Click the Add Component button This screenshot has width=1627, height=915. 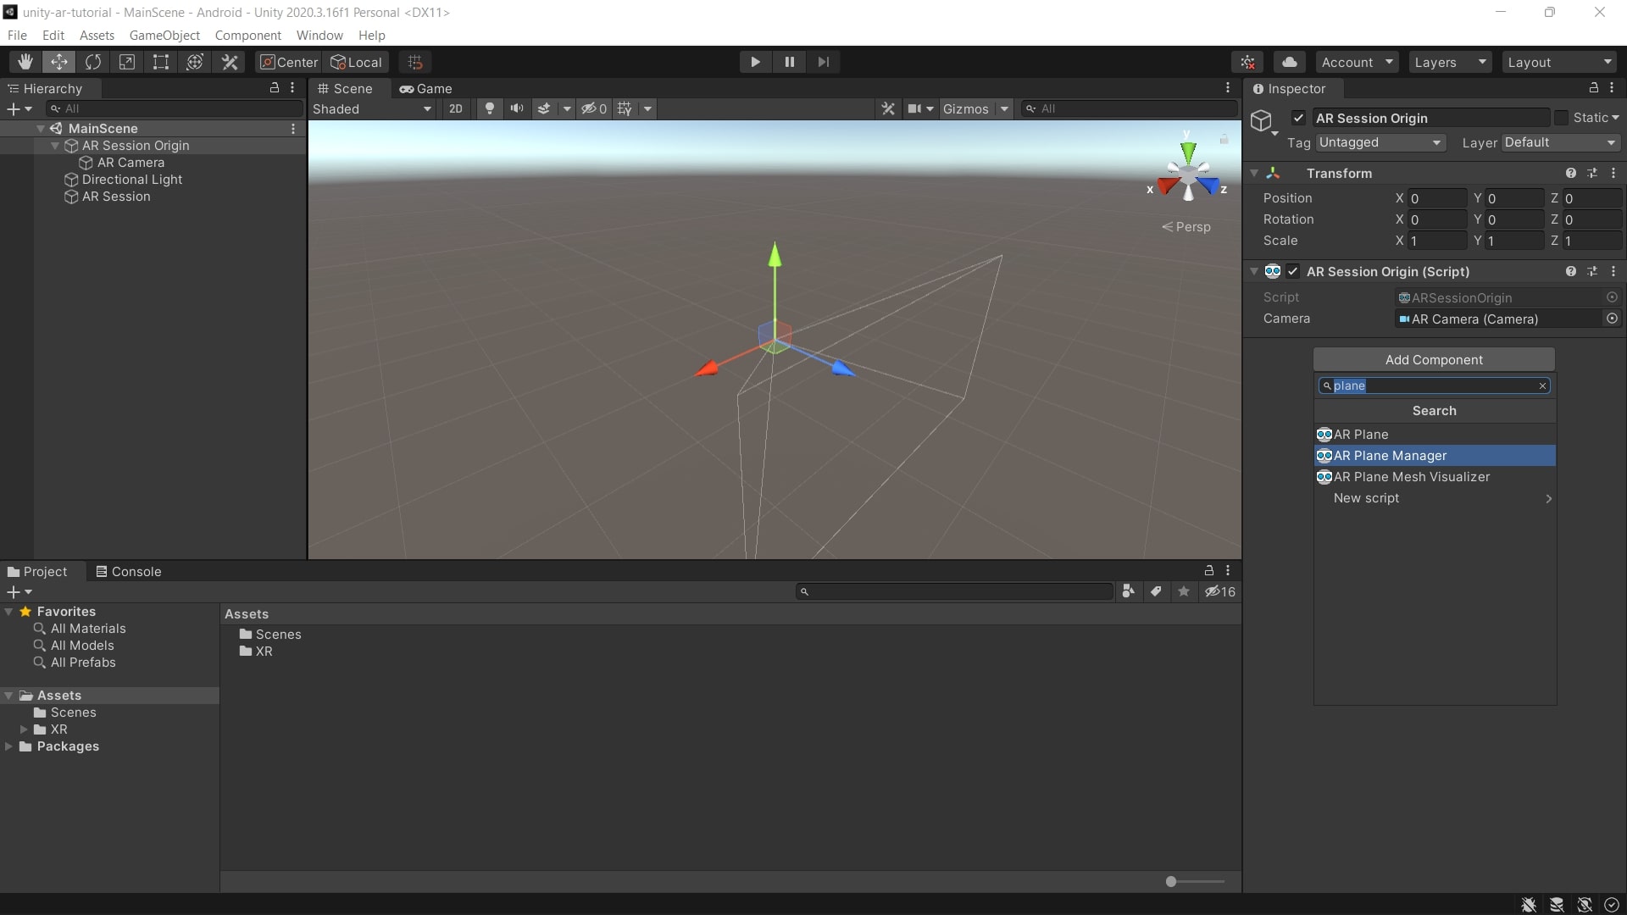[x=1434, y=359]
